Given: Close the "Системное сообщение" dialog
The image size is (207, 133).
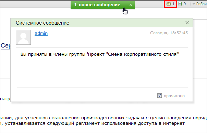Looking at the screenshot, I should (187, 23).
